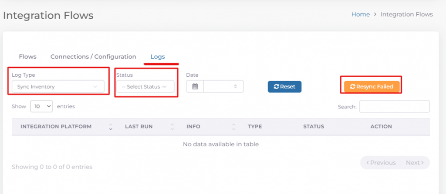
Task: Expand the Select Status dropdown
Action: pyautogui.click(x=145, y=86)
